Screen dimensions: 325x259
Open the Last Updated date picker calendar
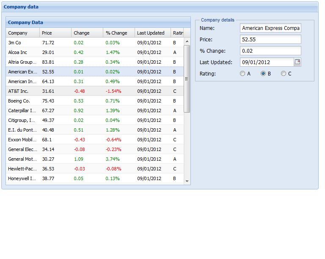click(x=297, y=62)
